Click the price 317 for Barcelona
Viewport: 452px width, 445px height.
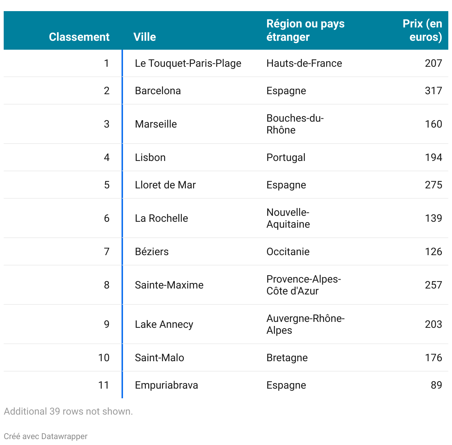point(433,91)
